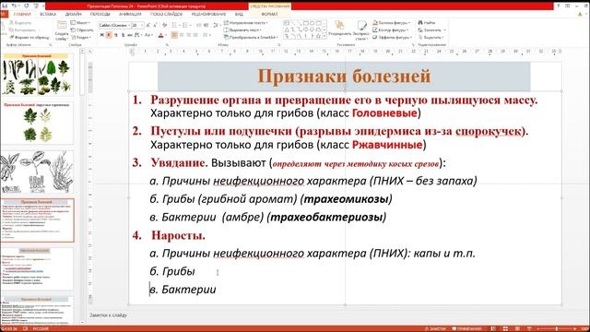
Task: Open the РЕЦЕНЗИРОВАНИЕ tab
Action: point(208,14)
